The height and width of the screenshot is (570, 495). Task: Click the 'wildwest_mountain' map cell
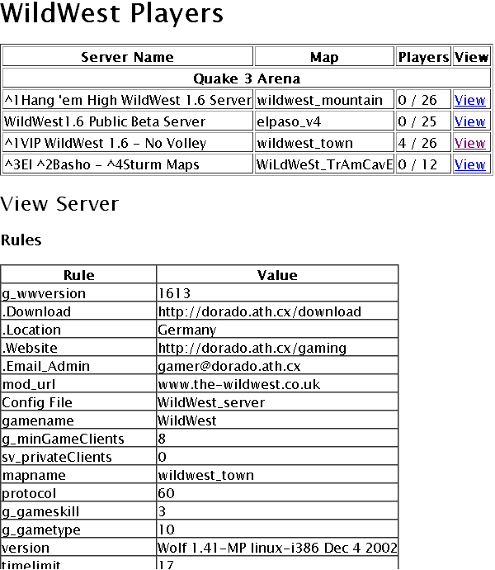coord(324,100)
